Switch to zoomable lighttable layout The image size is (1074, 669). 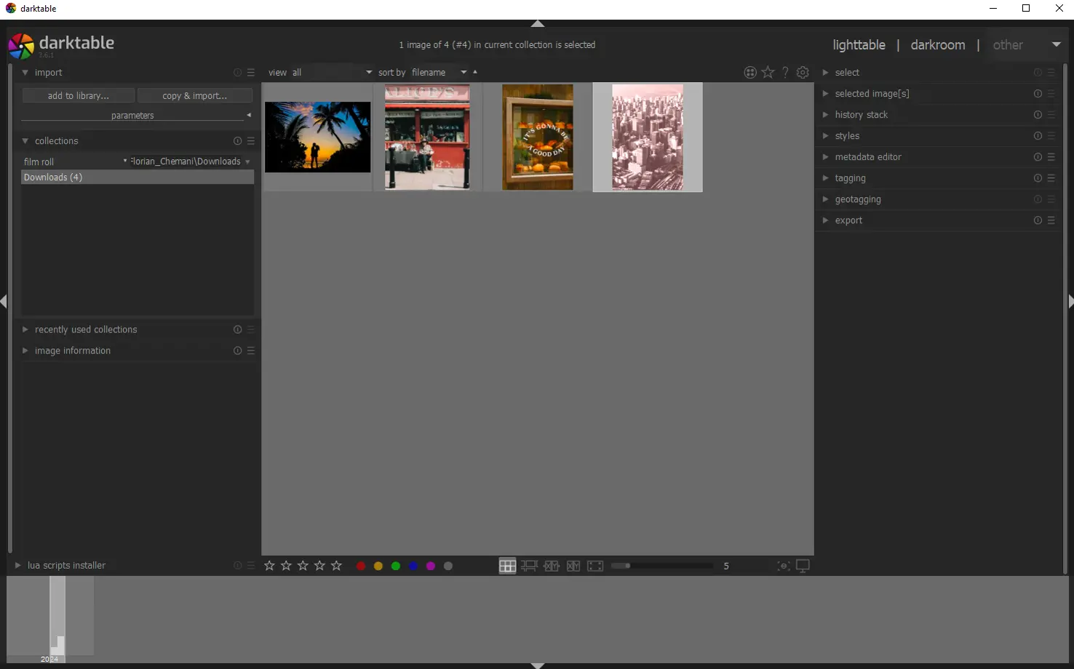tap(530, 565)
